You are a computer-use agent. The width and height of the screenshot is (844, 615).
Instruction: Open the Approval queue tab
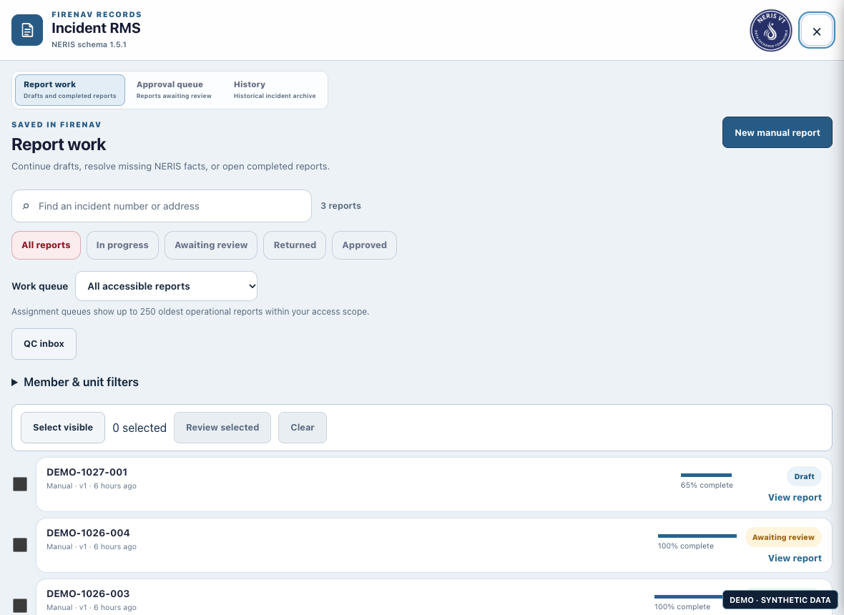pyautogui.click(x=174, y=90)
